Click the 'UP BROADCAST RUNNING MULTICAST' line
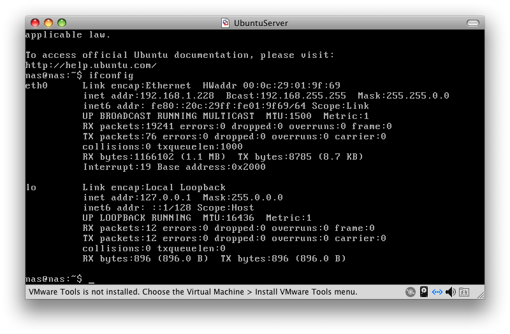 [168, 116]
